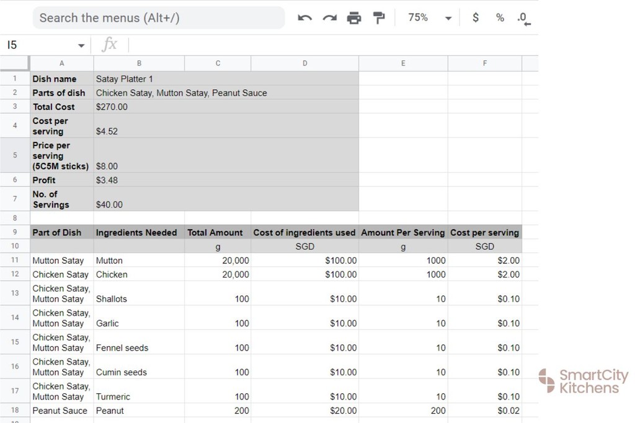The image size is (635, 423).
Task: Open the 75% zoom dropdown
Action: pyautogui.click(x=428, y=17)
